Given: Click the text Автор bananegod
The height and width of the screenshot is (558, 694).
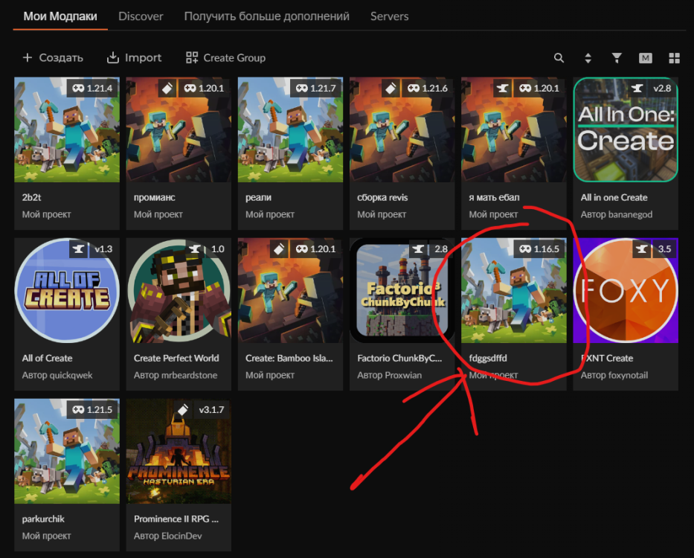Looking at the screenshot, I should [x=617, y=215].
